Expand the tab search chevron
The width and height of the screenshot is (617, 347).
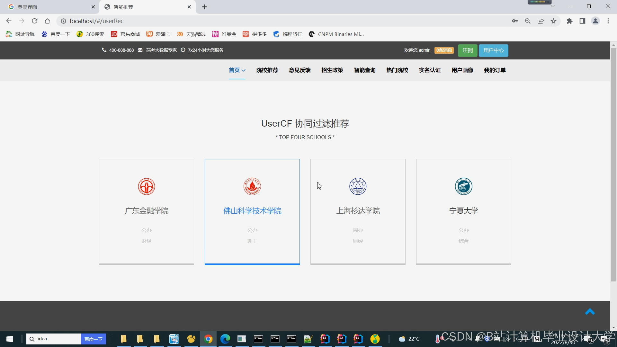tap(552, 6)
